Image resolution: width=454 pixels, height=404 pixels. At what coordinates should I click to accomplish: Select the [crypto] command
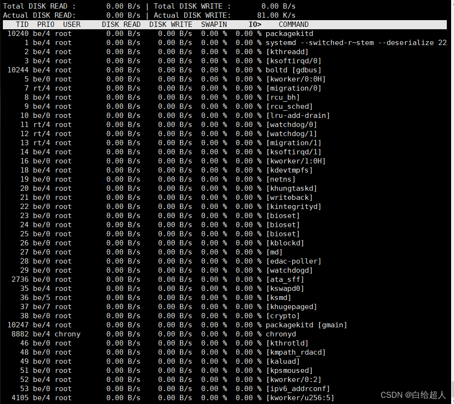283,316
